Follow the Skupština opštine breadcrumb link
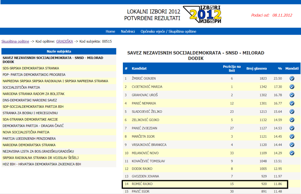This screenshot has width=301, height=194. [x=15, y=41]
